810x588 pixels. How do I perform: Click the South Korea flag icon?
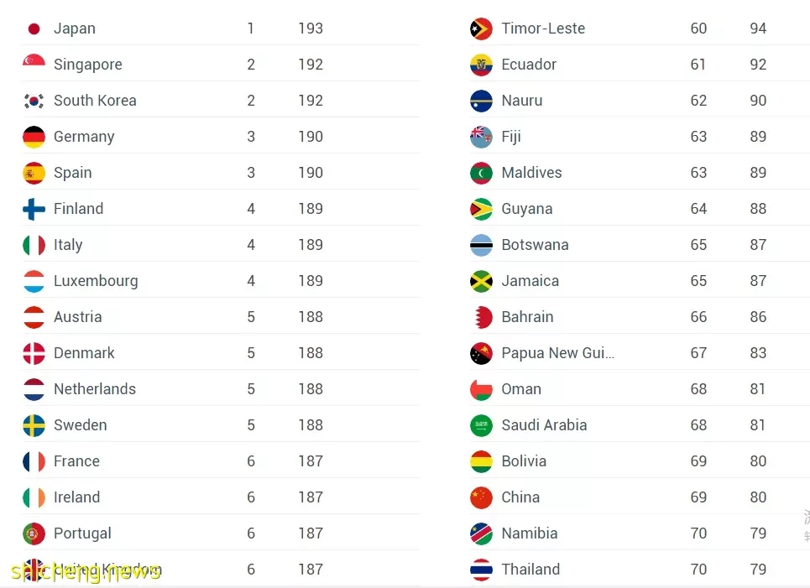point(34,101)
